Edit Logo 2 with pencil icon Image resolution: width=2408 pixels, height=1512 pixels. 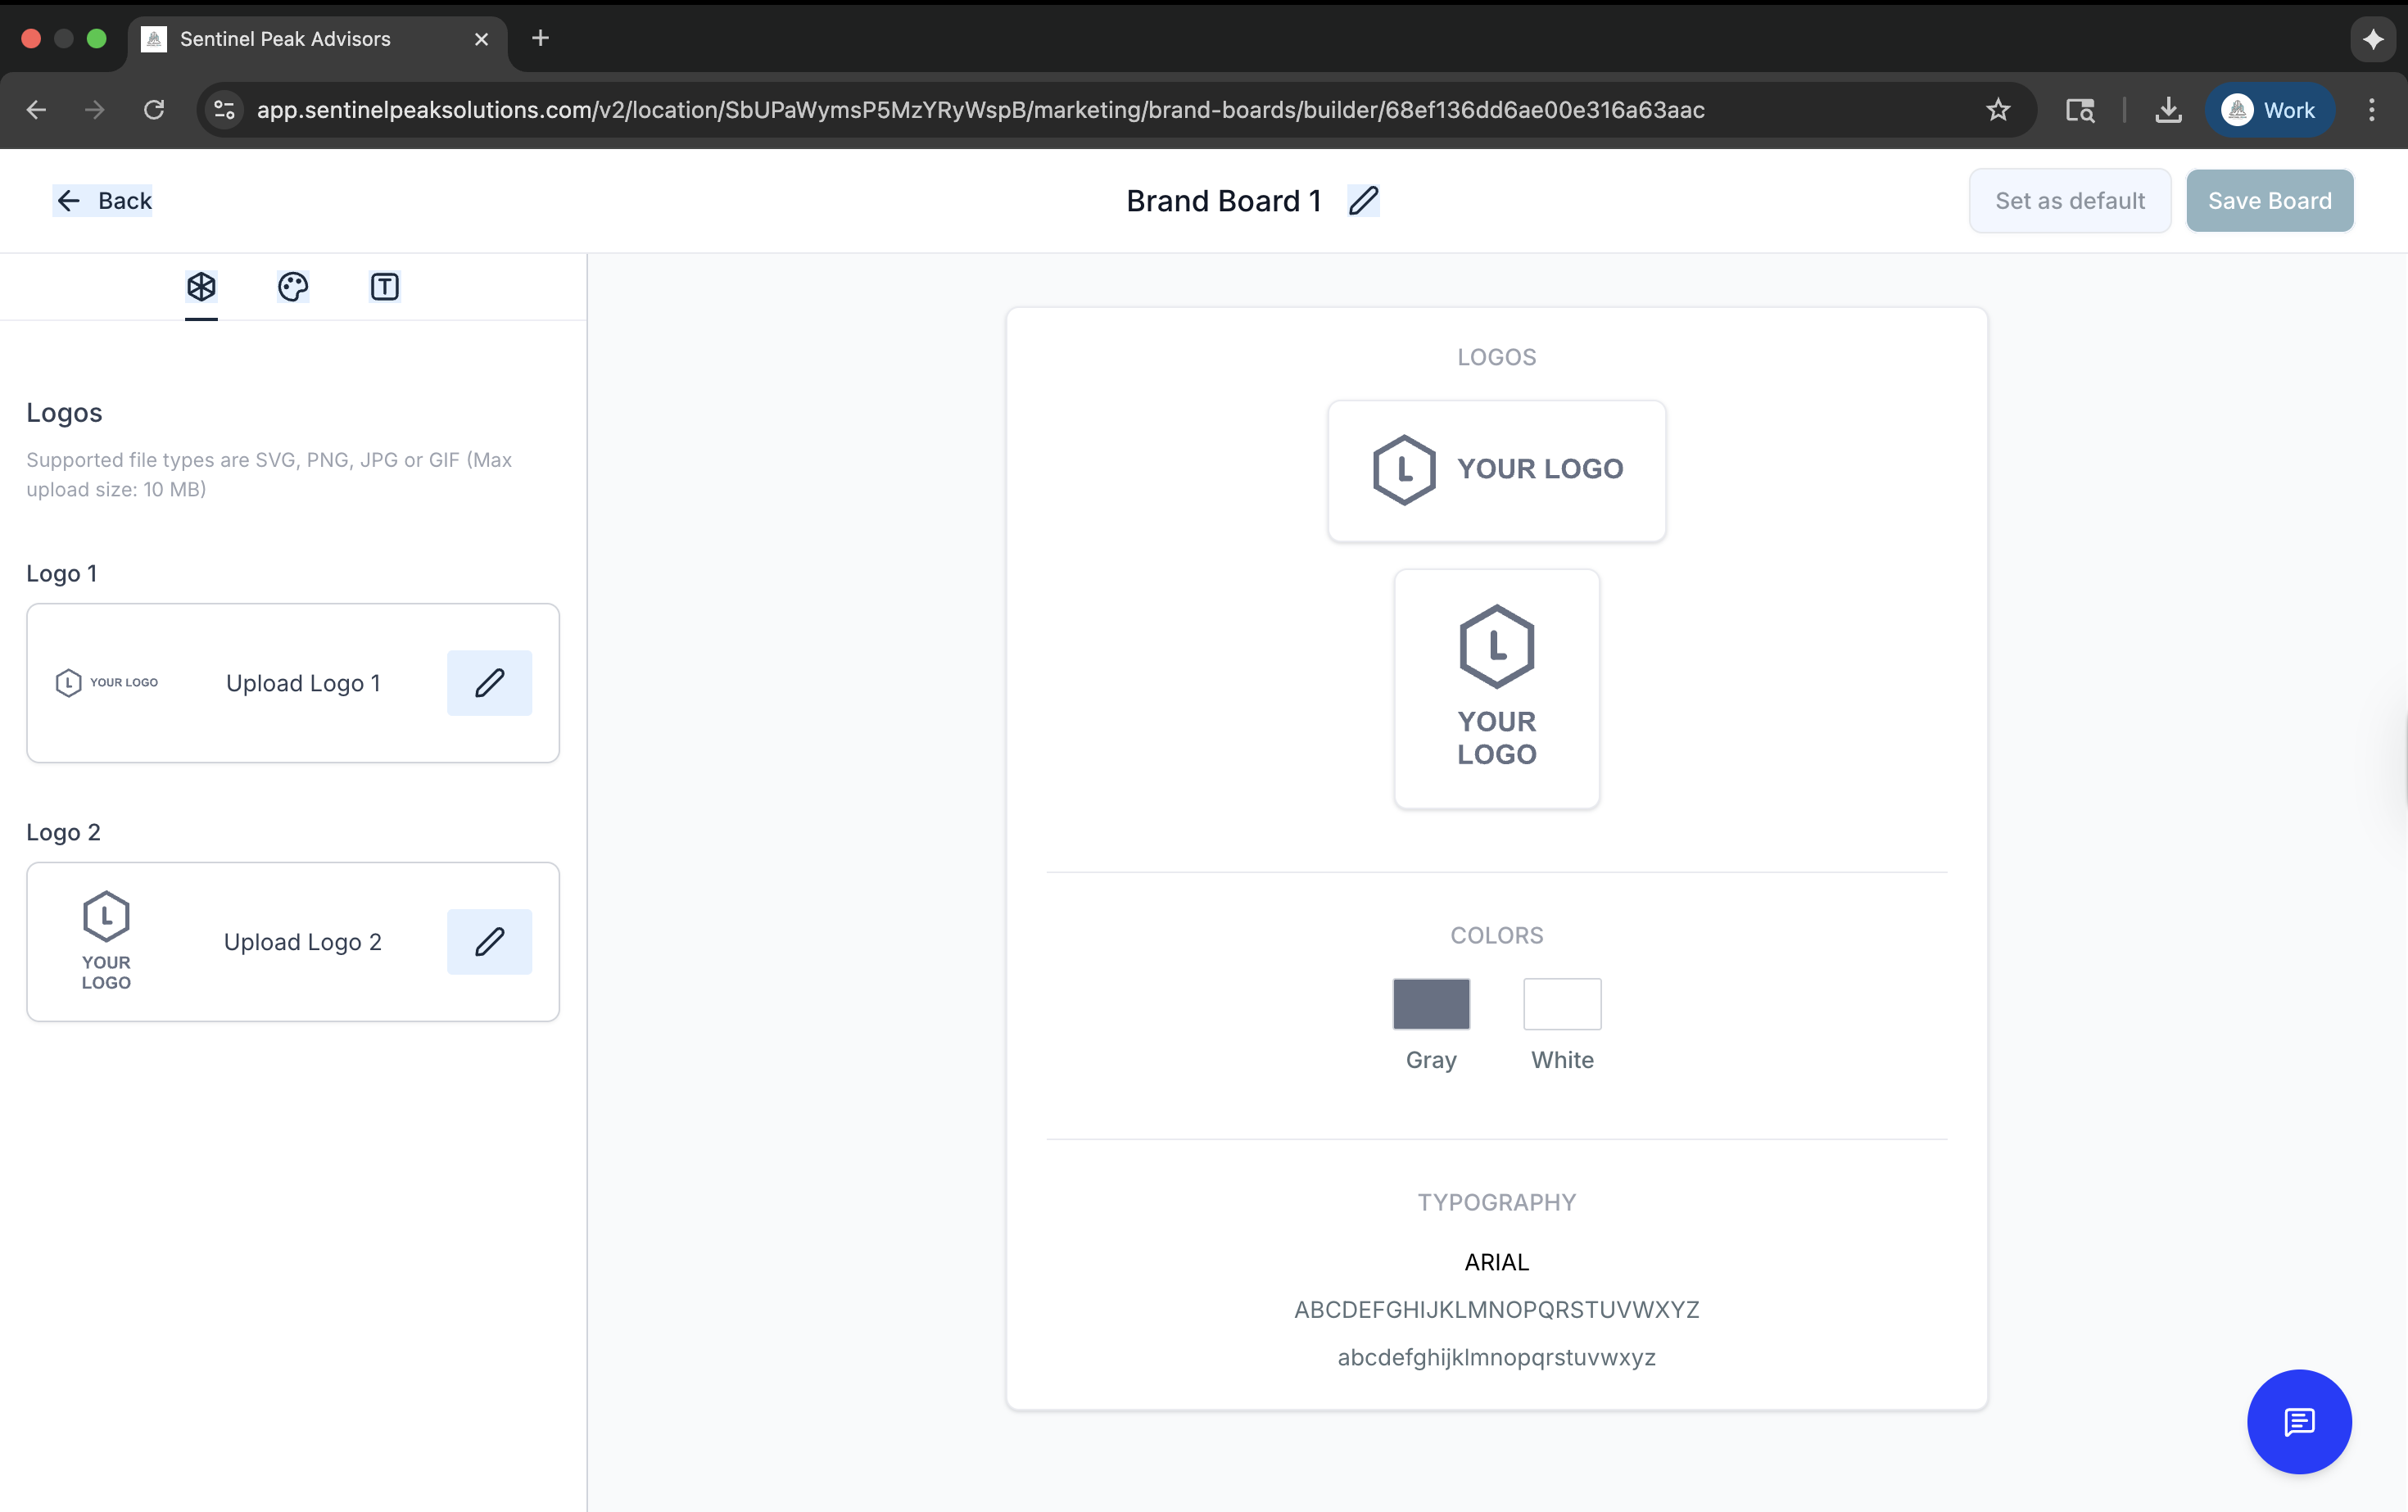pos(489,942)
